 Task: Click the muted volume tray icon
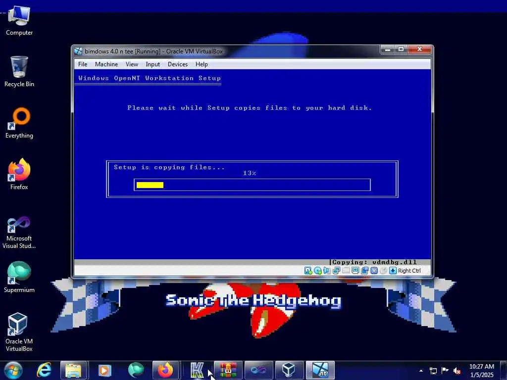(x=457, y=371)
